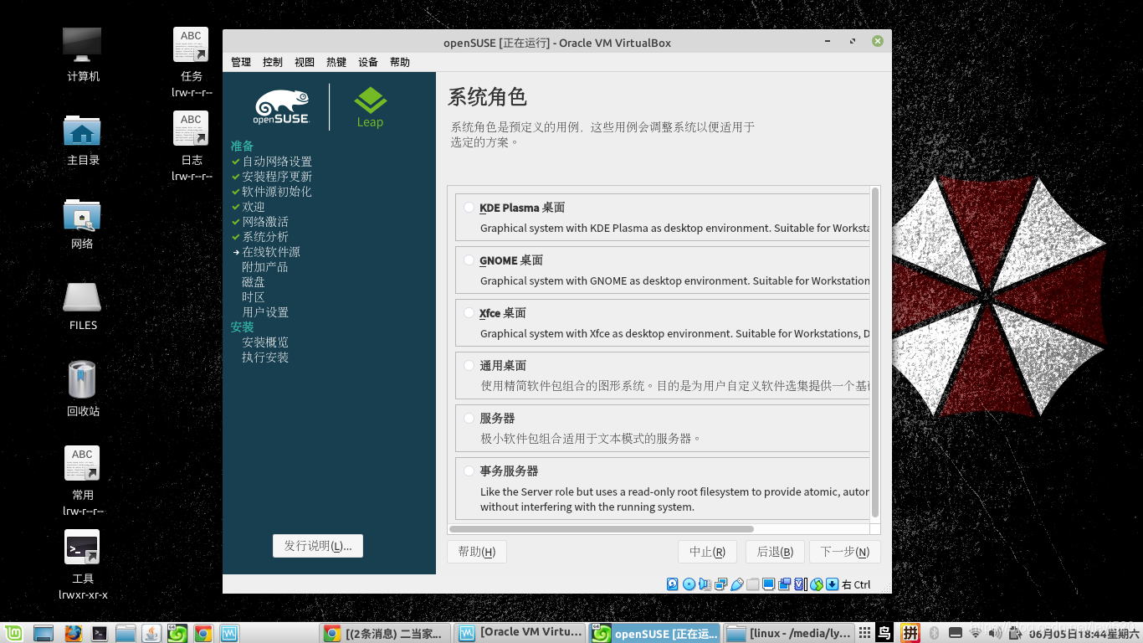Image resolution: width=1143 pixels, height=643 pixels.
Task: Select the KDE Plasma 桌面 radio button
Action: pos(469,208)
